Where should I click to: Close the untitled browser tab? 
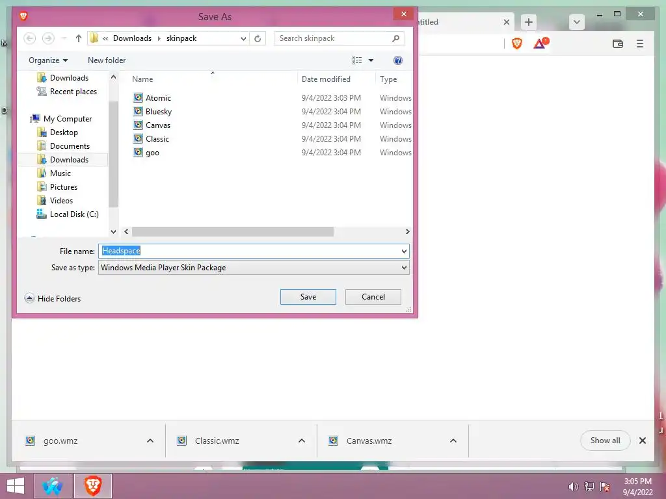point(506,22)
